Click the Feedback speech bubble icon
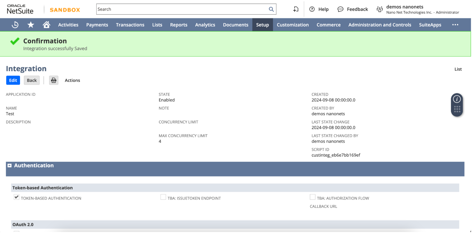The width and height of the screenshot is (472, 234). click(x=340, y=9)
